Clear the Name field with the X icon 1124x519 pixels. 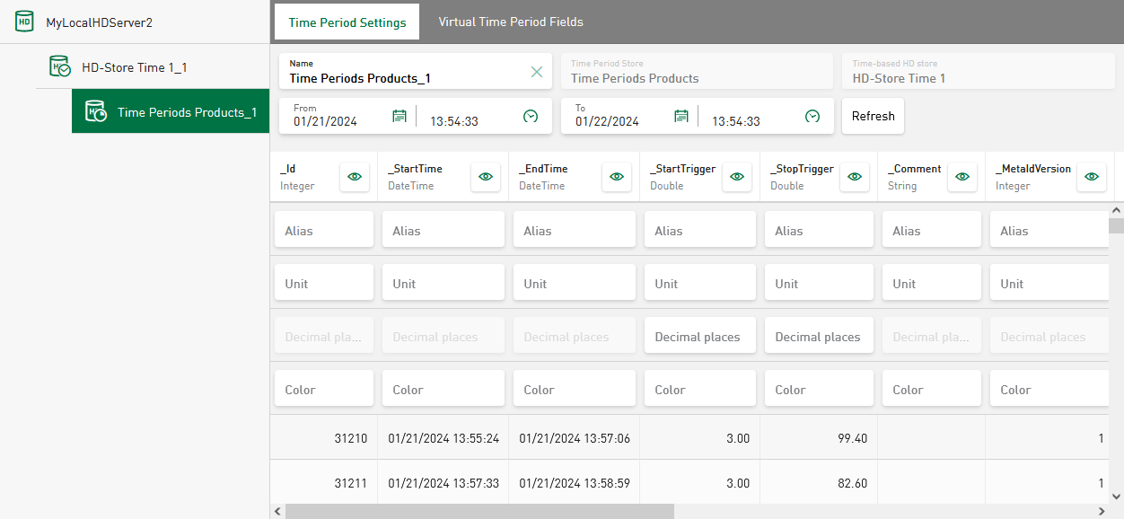(x=537, y=72)
